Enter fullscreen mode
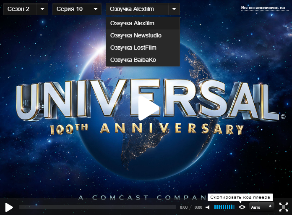This screenshot has height=215, width=292. pyautogui.click(x=284, y=207)
